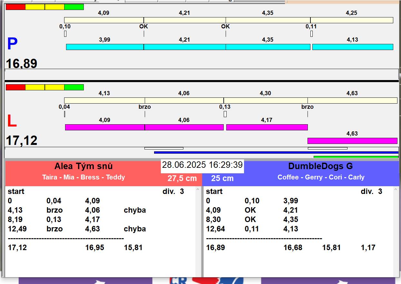Click the red lane letter L
The height and width of the screenshot is (284, 401).
(12, 121)
